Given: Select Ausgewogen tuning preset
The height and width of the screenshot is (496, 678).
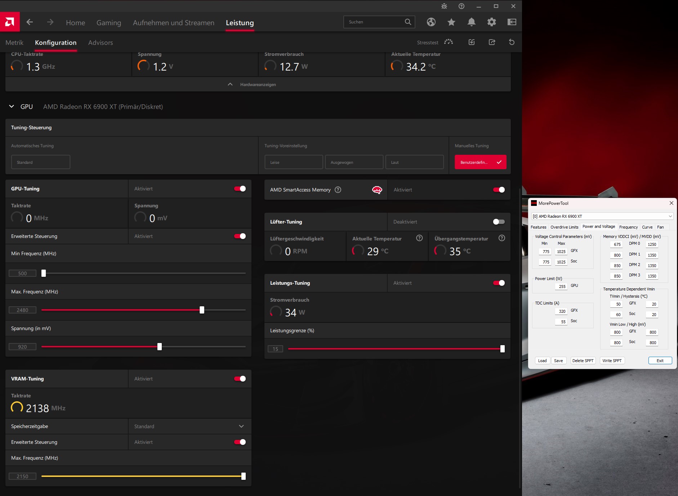Looking at the screenshot, I should coord(354,162).
